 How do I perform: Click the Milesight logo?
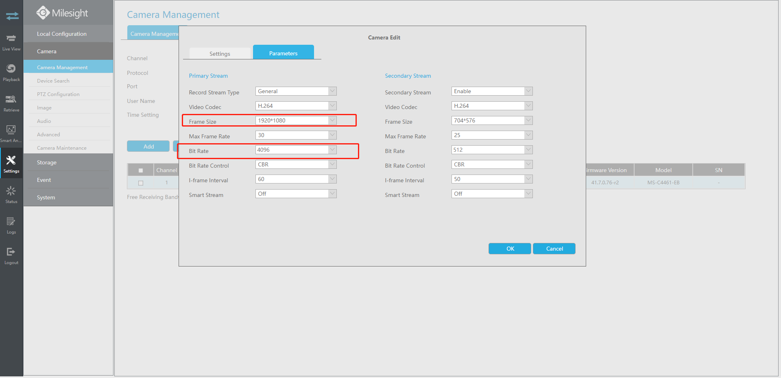(x=62, y=13)
